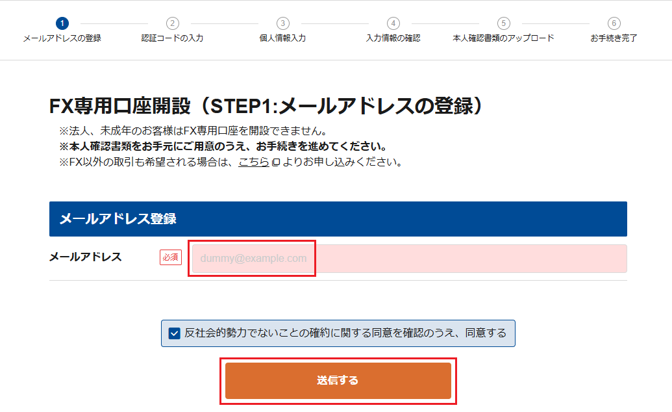
Task: Select the step 3 circle icon
Action: click(282, 23)
